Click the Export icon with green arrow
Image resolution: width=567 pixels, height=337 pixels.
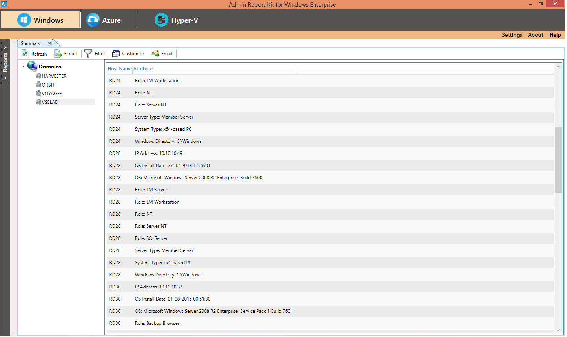[58, 54]
